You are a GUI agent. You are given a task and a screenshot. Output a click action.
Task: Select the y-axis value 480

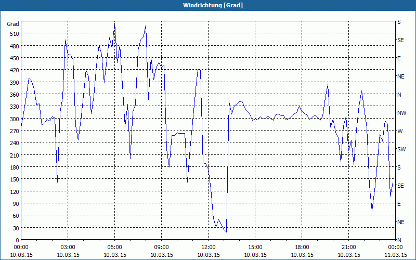(15, 46)
